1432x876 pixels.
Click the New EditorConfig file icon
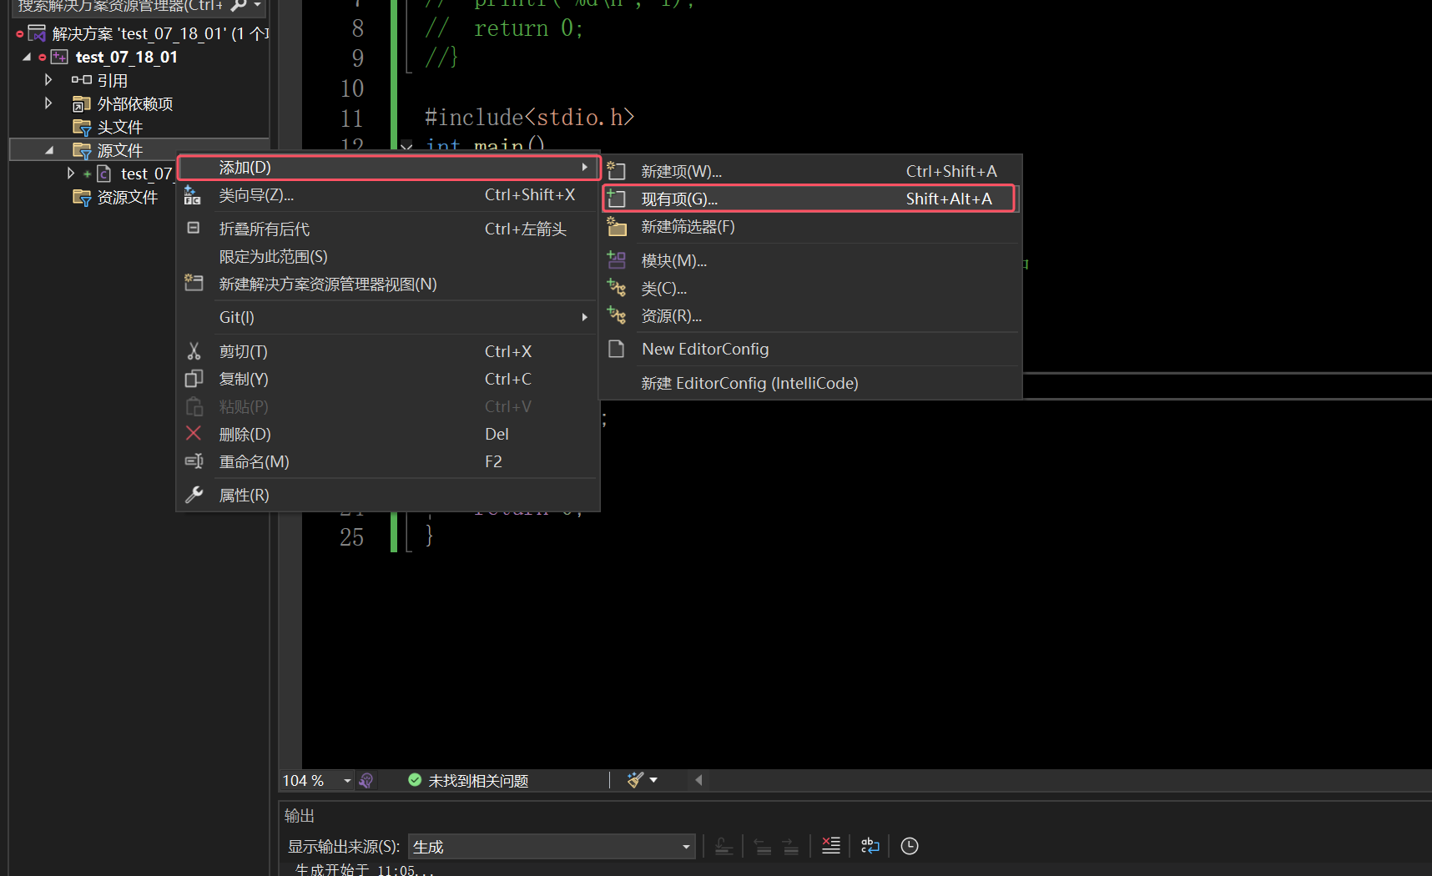coord(617,349)
